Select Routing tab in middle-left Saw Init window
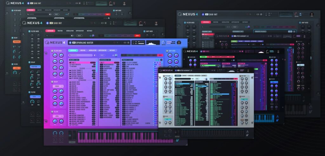 (x=60, y=31)
